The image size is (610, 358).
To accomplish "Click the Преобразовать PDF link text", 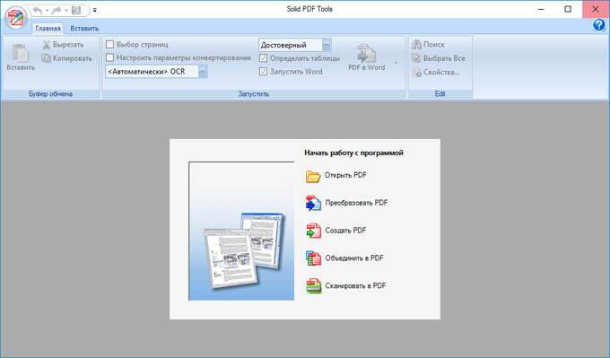I will click(x=356, y=203).
